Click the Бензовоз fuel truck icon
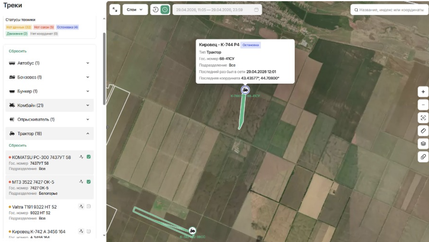The height and width of the screenshot is (242, 429). (x=12, y=77)
